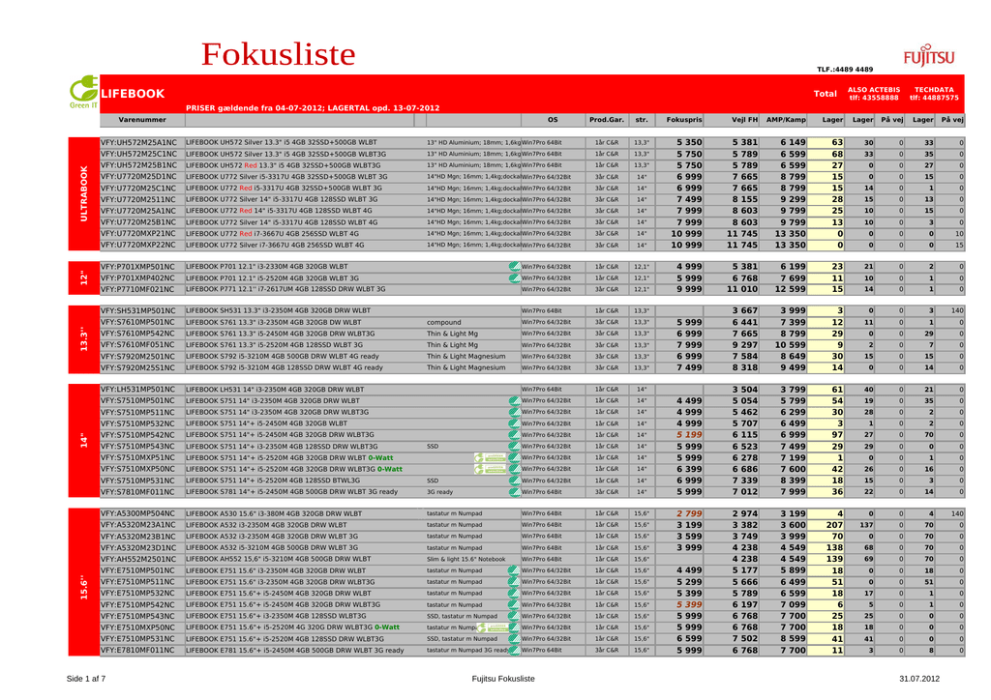
Task: Click the LIFEBOOK heading in the red banner
Action: click(133, 94)
